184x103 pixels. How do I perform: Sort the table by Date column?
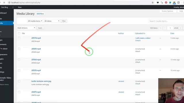point(172,33)
